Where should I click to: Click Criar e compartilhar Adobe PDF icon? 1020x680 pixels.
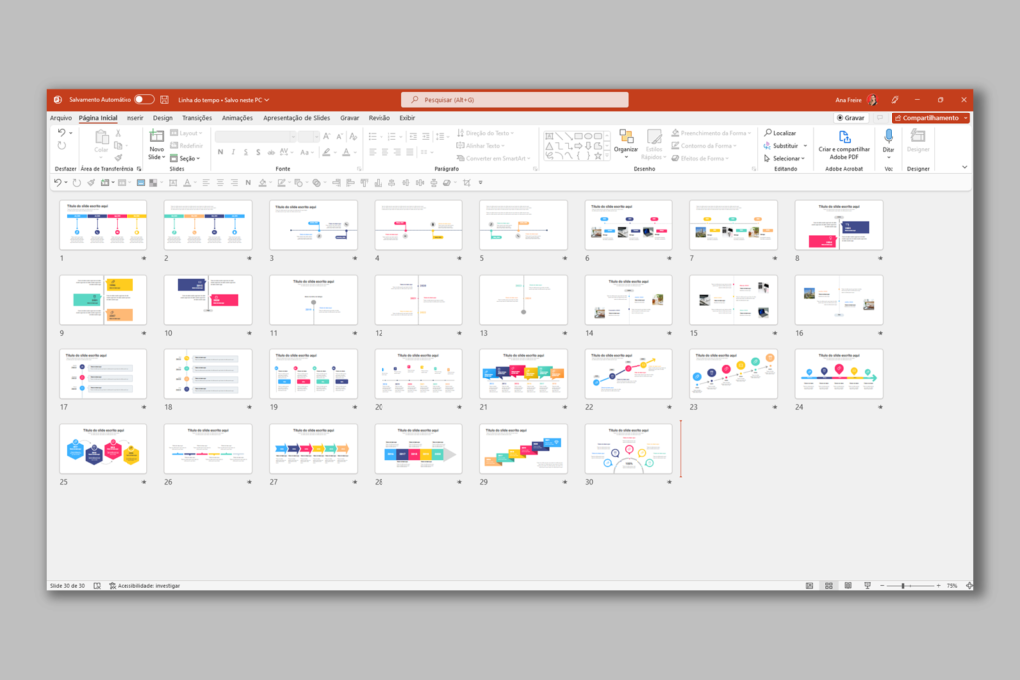point(845,139)
